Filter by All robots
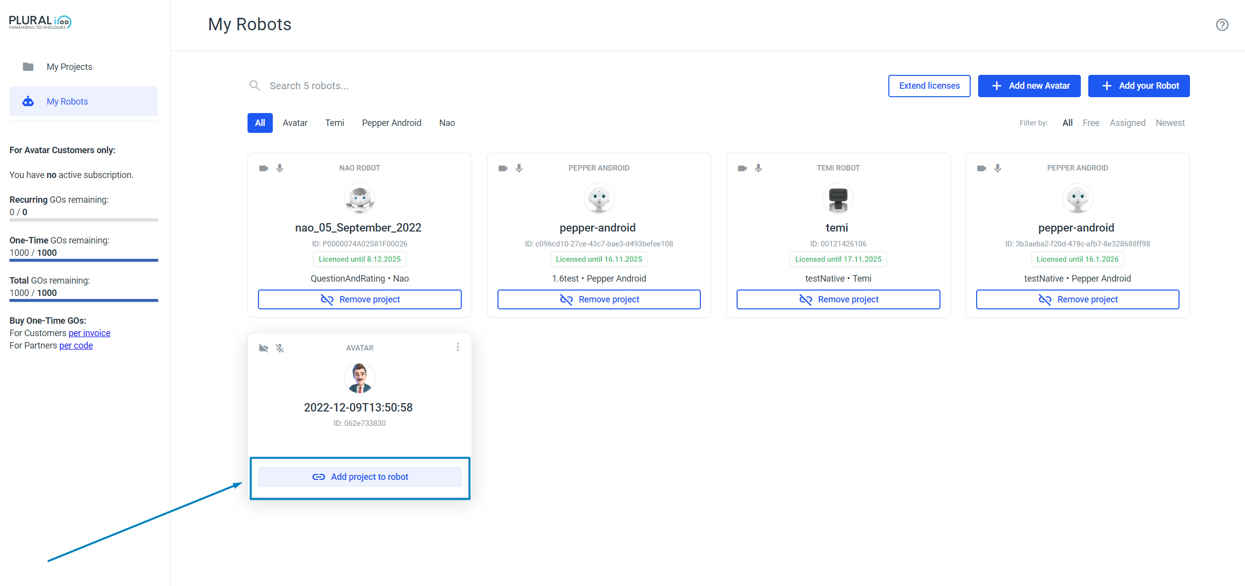 coord(1067,123)
